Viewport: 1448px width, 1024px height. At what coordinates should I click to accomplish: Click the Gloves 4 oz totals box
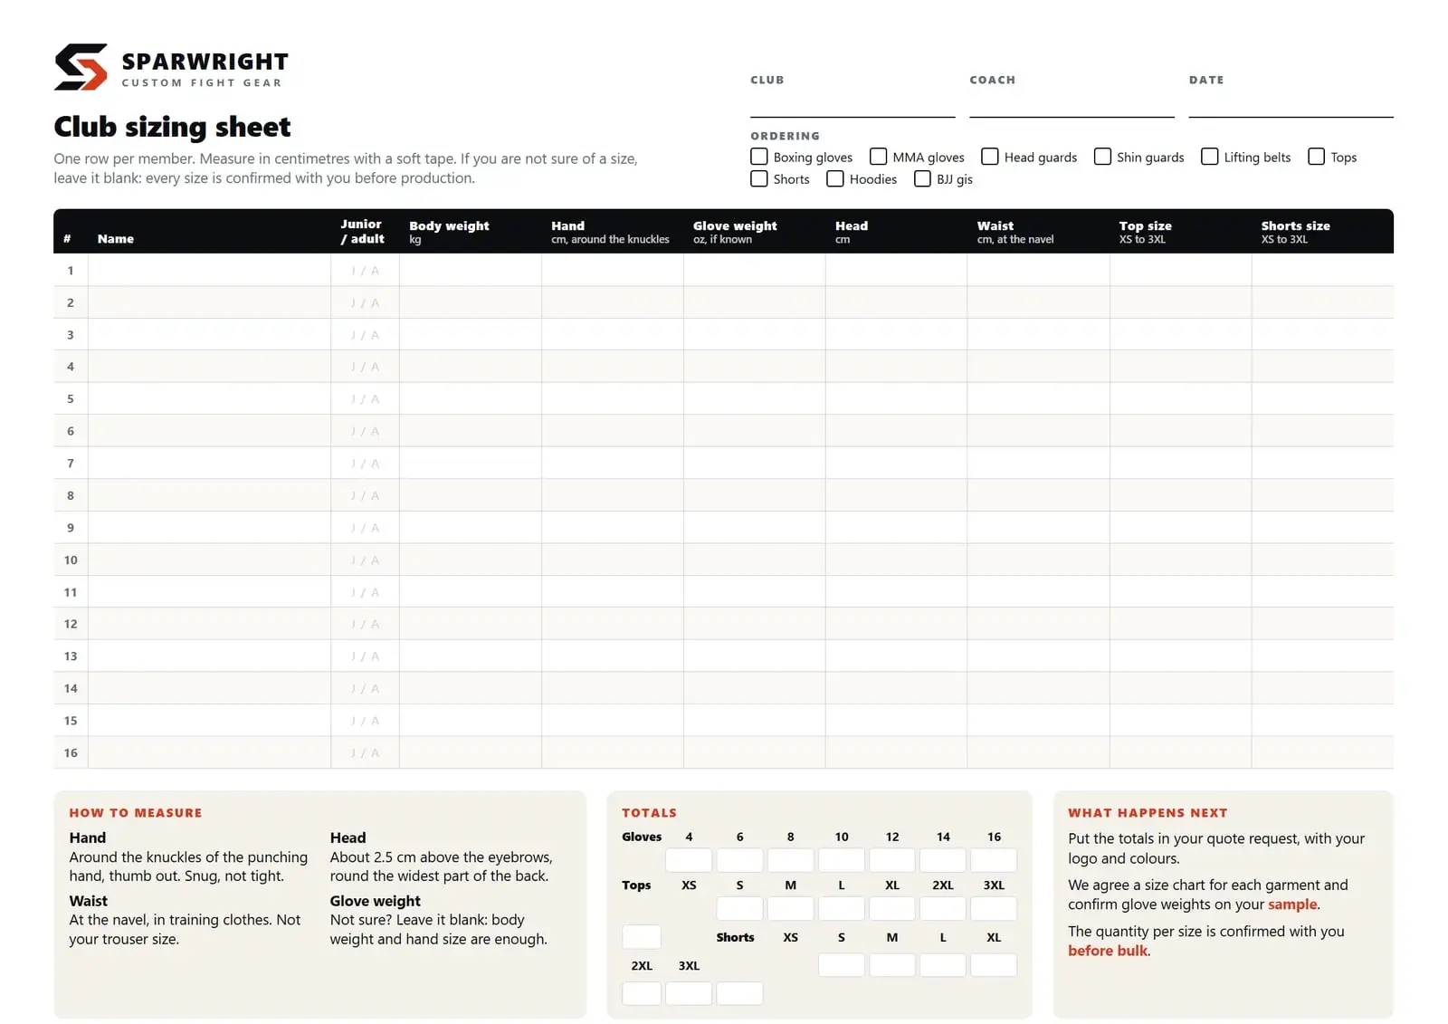(689, 860)
